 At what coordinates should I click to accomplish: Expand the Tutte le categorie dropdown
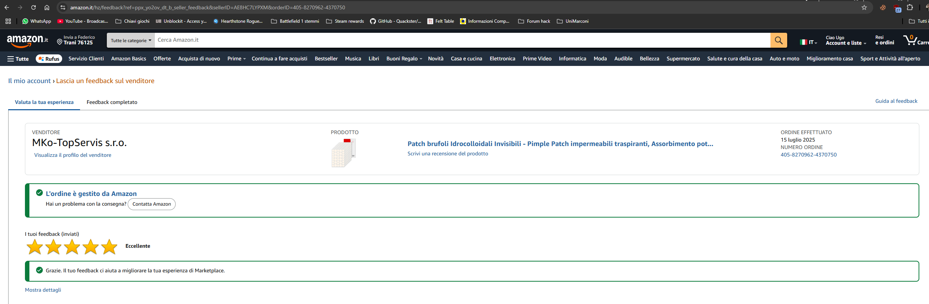(131, 40)
